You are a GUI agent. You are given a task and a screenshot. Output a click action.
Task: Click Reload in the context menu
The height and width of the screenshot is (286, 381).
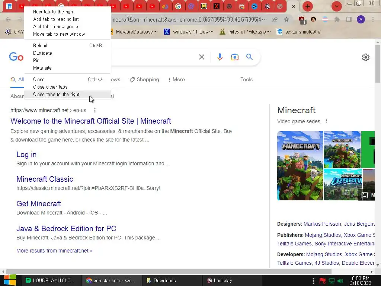(67, 45)
